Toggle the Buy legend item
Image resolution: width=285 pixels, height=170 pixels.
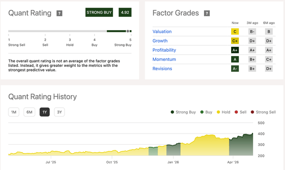point(206,112)
